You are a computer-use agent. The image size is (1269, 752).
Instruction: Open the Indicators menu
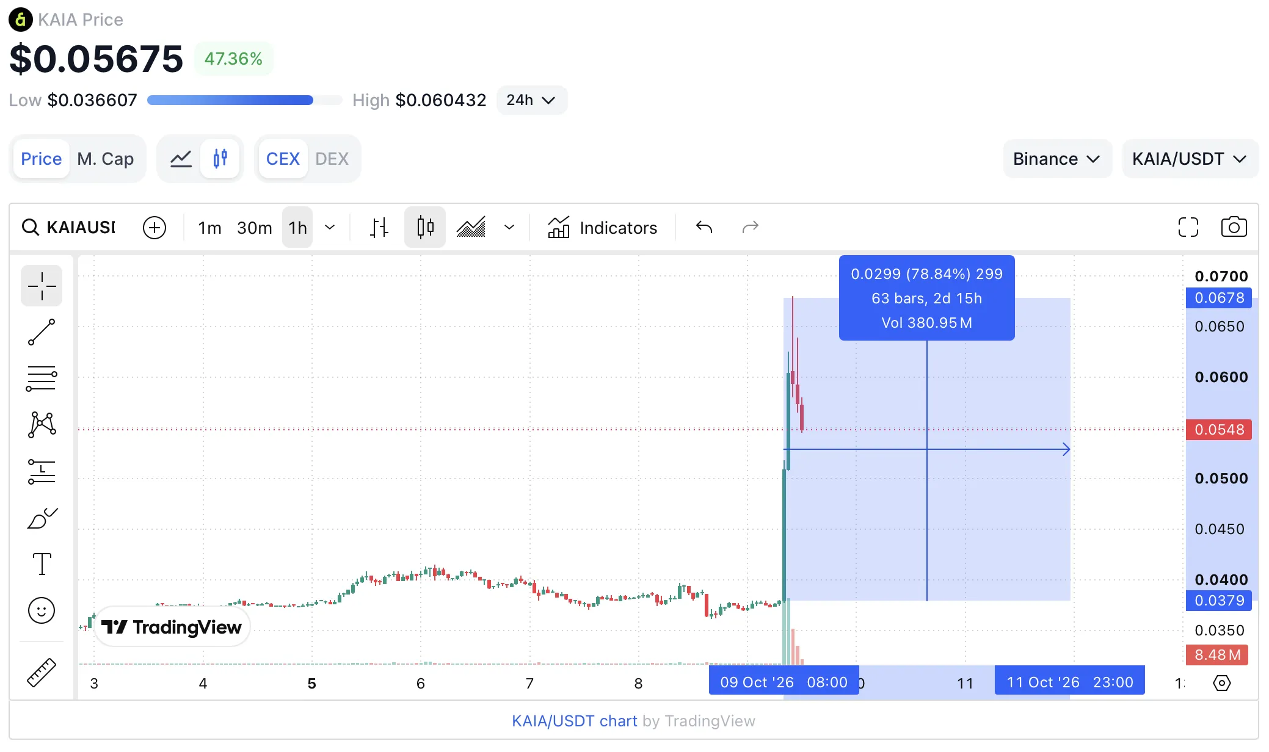pyautogui.click(x=603, y=228)
